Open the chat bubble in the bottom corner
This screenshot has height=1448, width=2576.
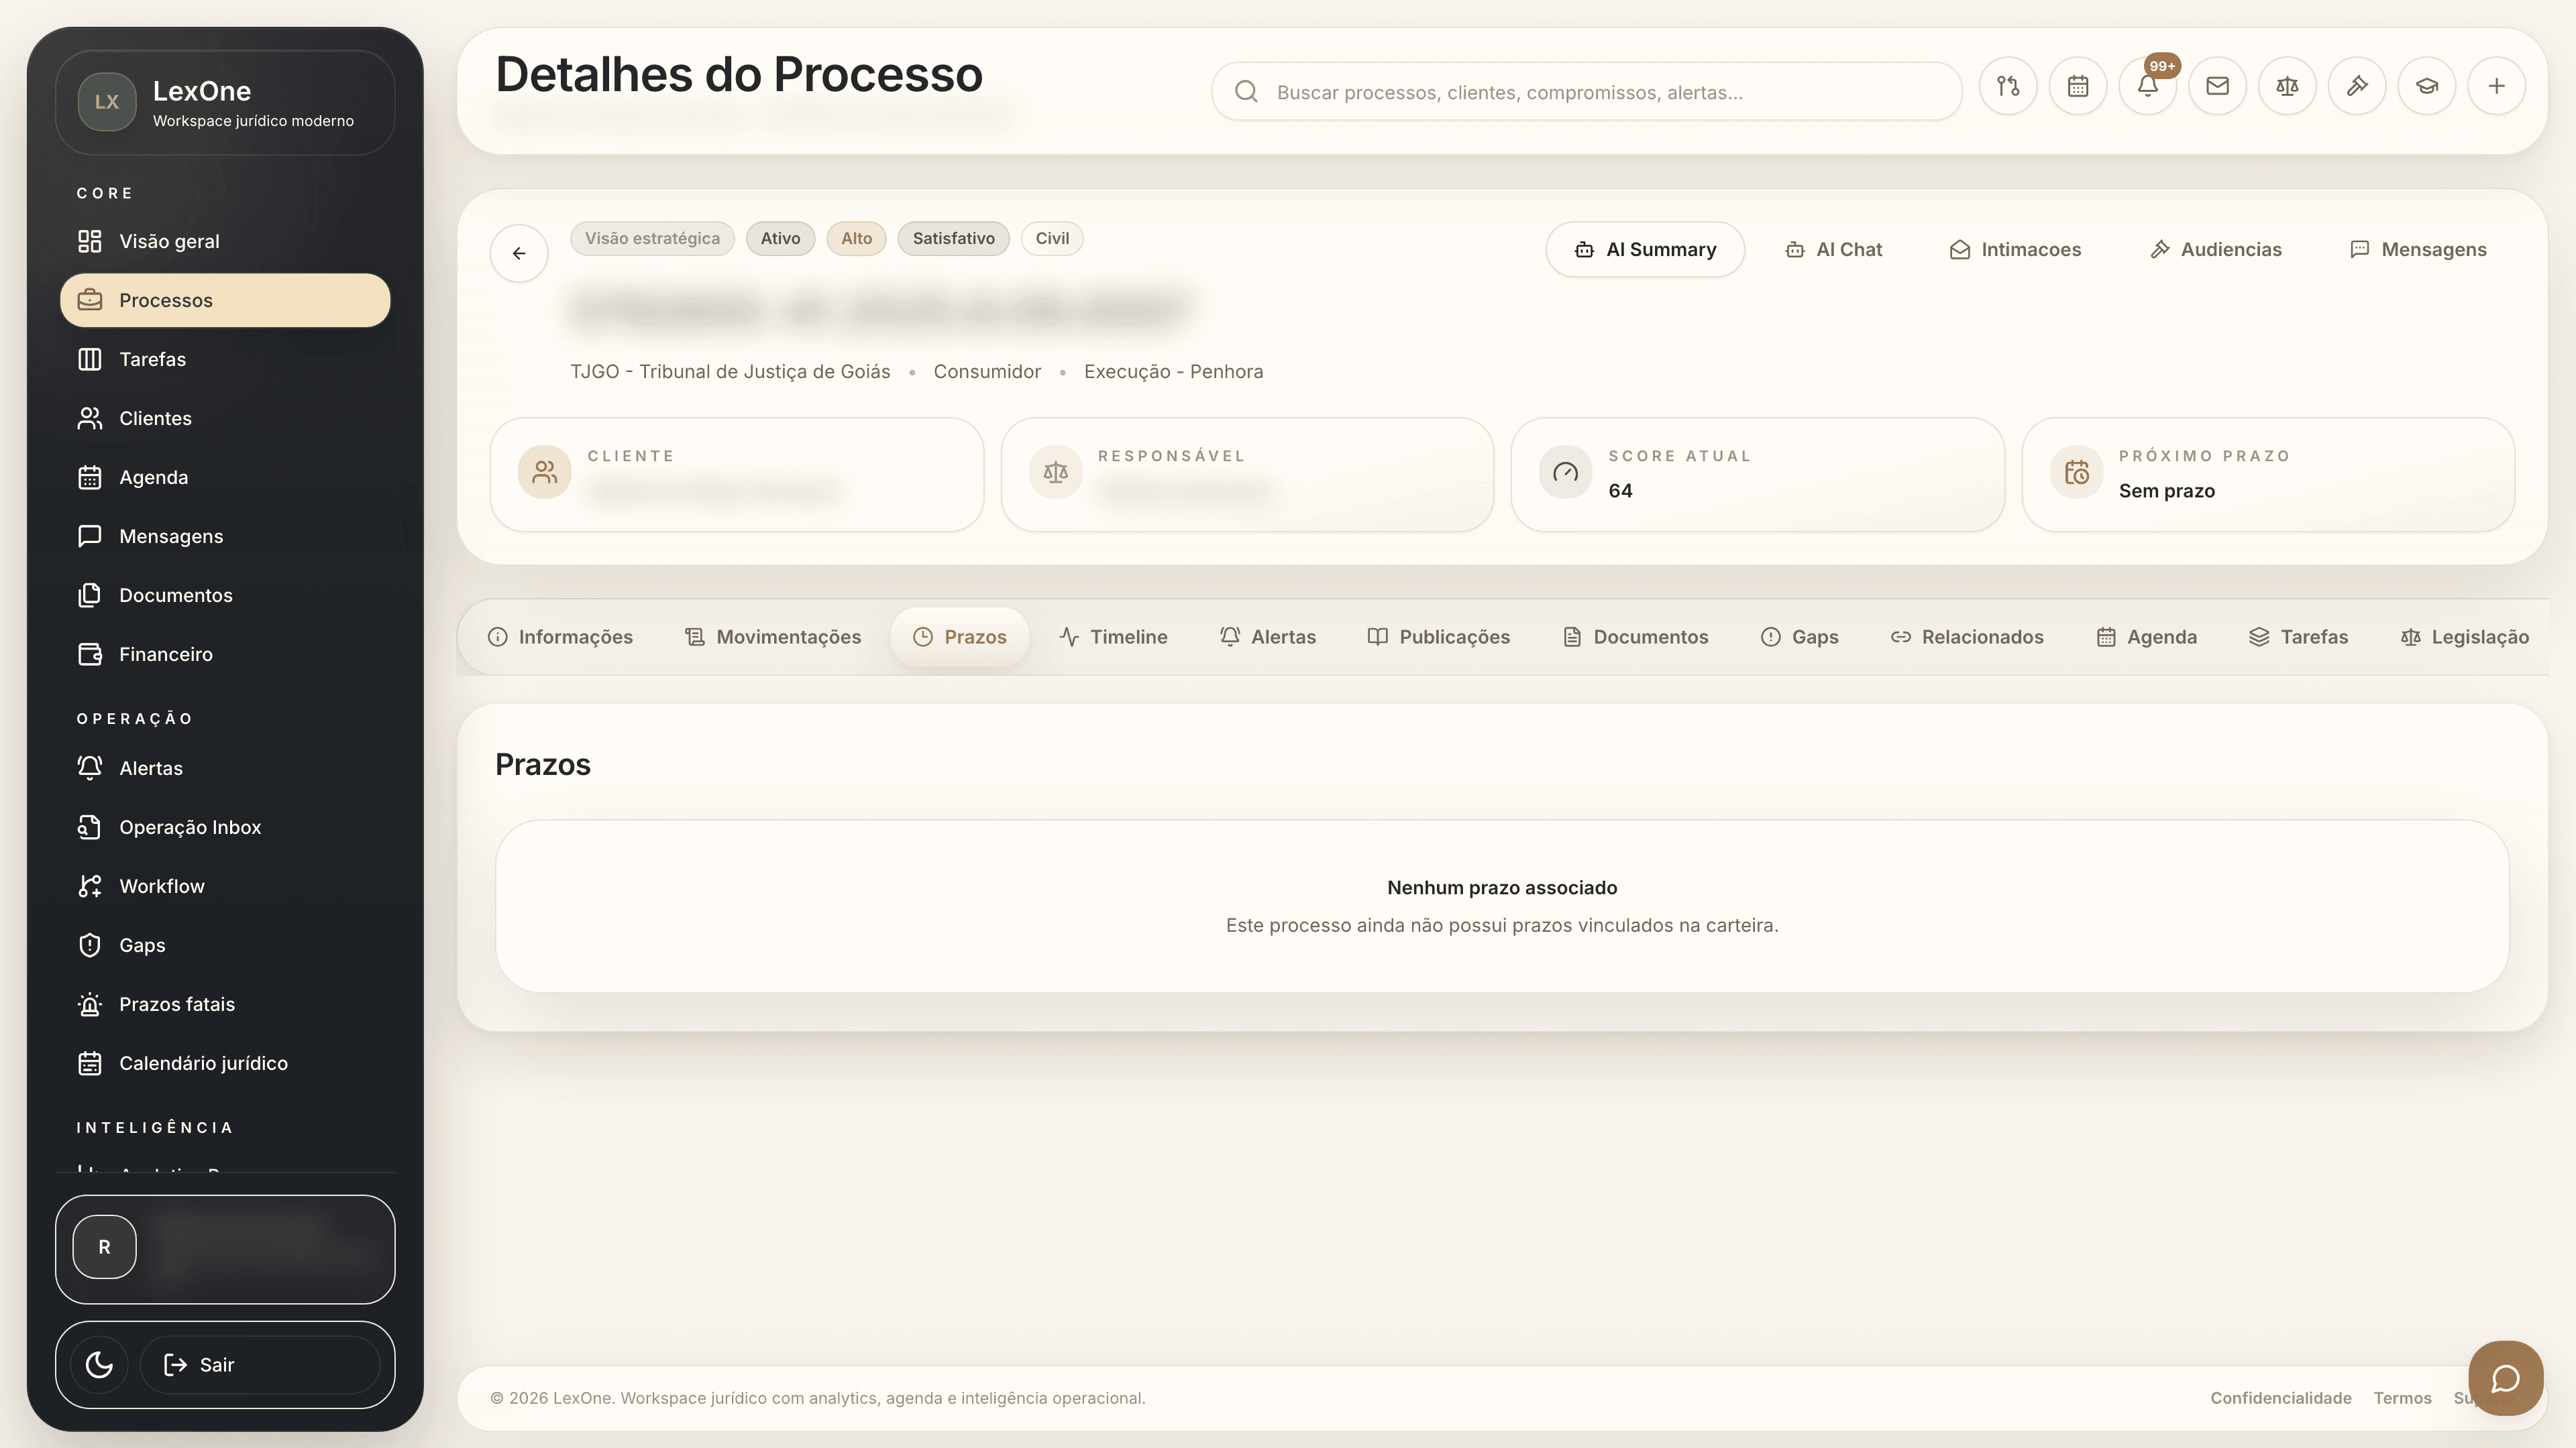pos(2505,1378)
